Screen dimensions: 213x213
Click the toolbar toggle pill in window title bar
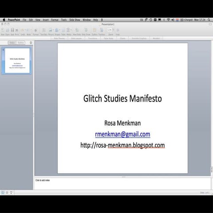210,24
